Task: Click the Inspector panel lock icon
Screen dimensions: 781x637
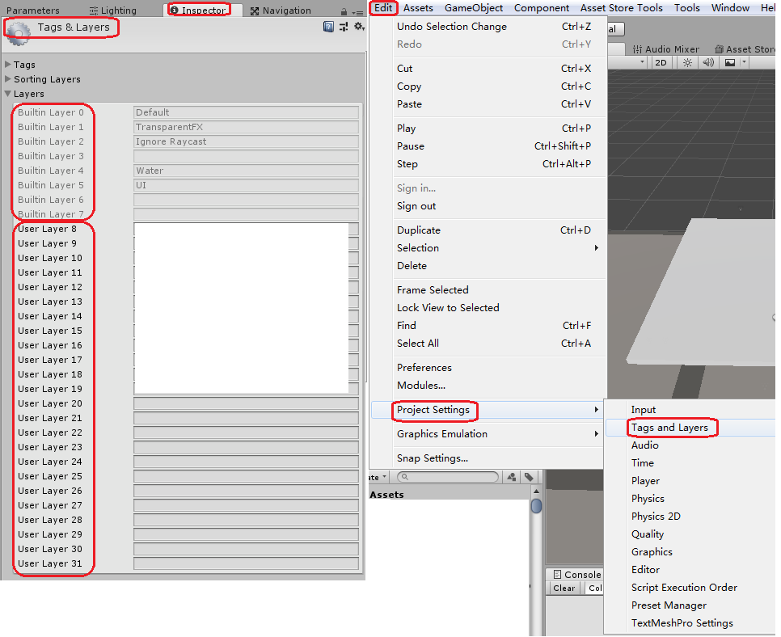Action: point(344,11)
